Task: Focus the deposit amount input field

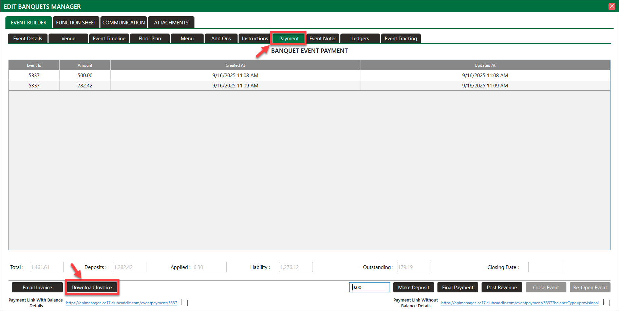Action: [369, 288]
